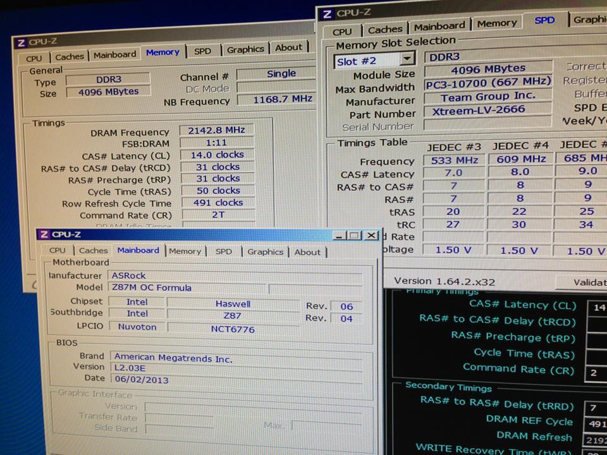Go to CPU tab in the Mainboard window

tap(58, 251)
